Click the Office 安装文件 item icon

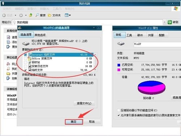point(30,58)
